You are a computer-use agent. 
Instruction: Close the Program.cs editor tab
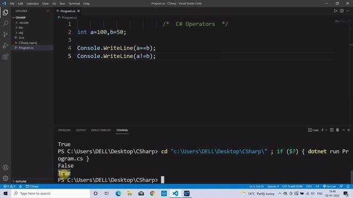coord(78,11)
